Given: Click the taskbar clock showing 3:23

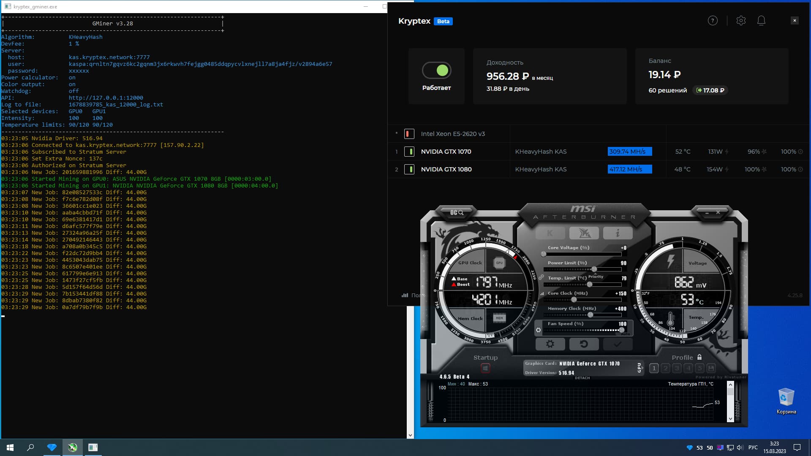Looking at the screenshot, I should [774, 448].
